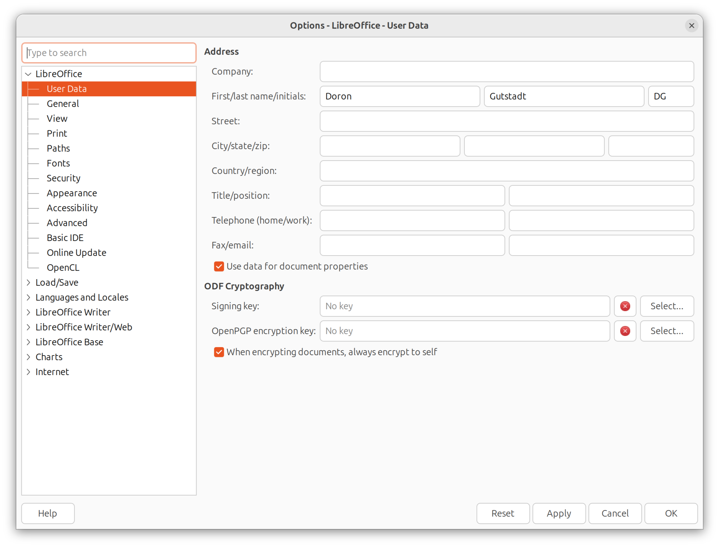
Task: Close the Options dialog with X button
Action: click(691, 25)
